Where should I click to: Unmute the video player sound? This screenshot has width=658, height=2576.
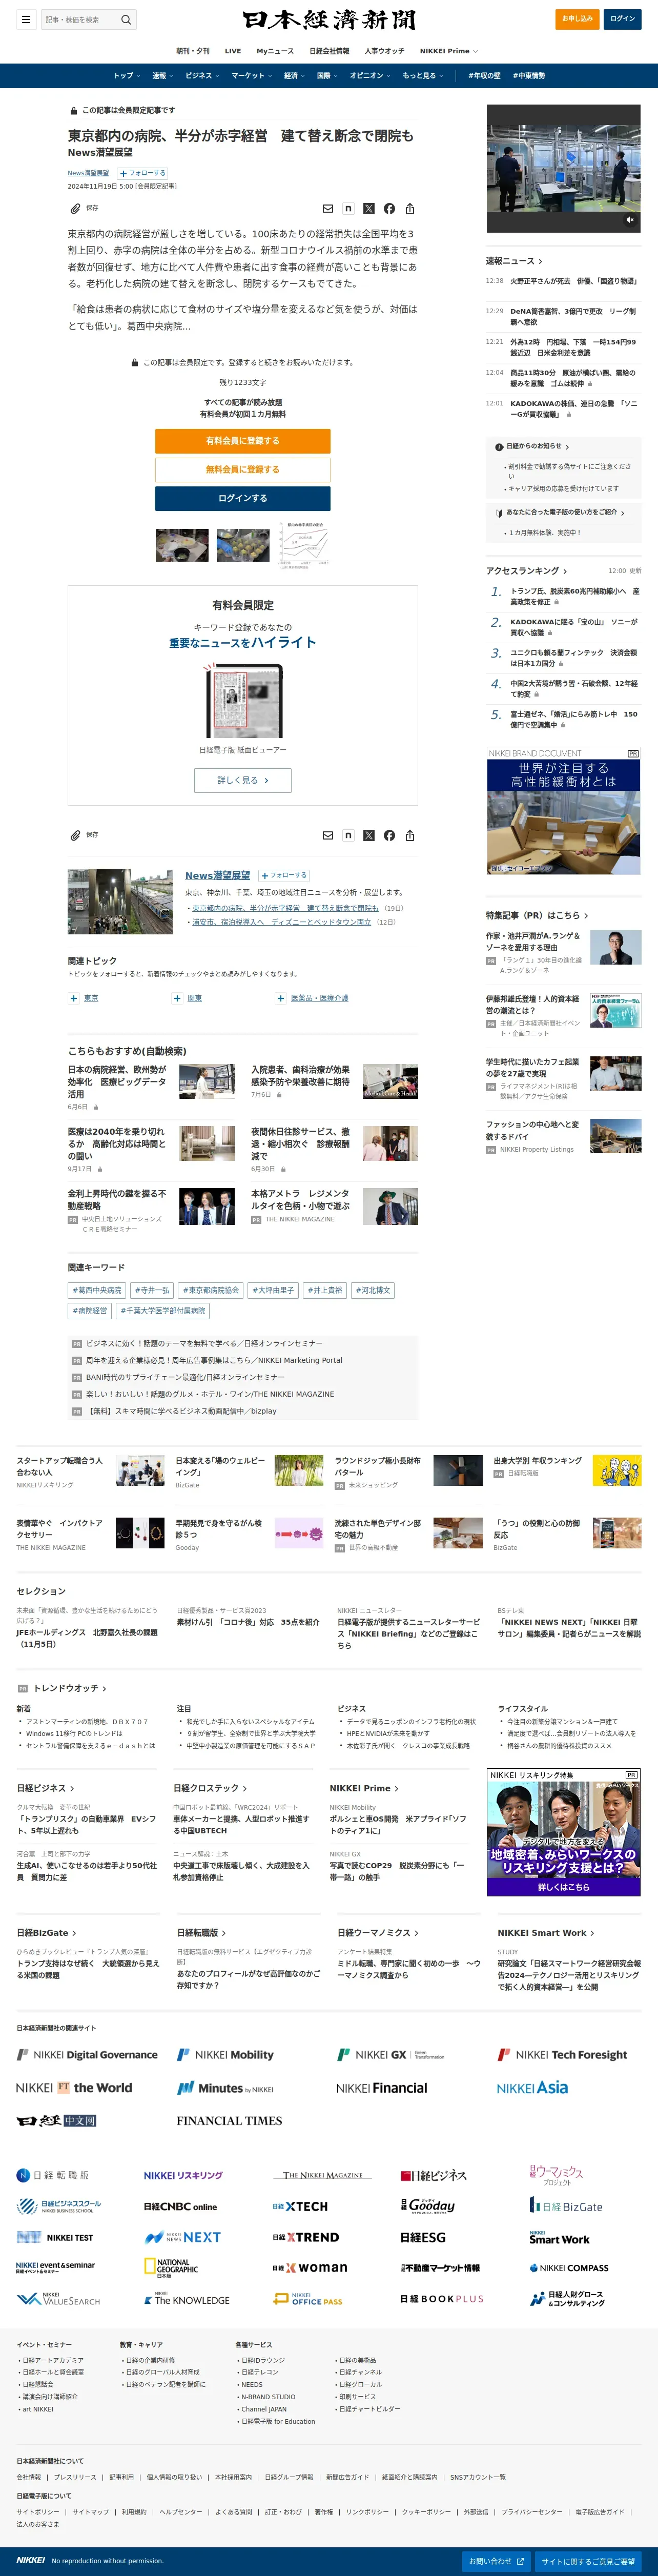pos(630,220)
